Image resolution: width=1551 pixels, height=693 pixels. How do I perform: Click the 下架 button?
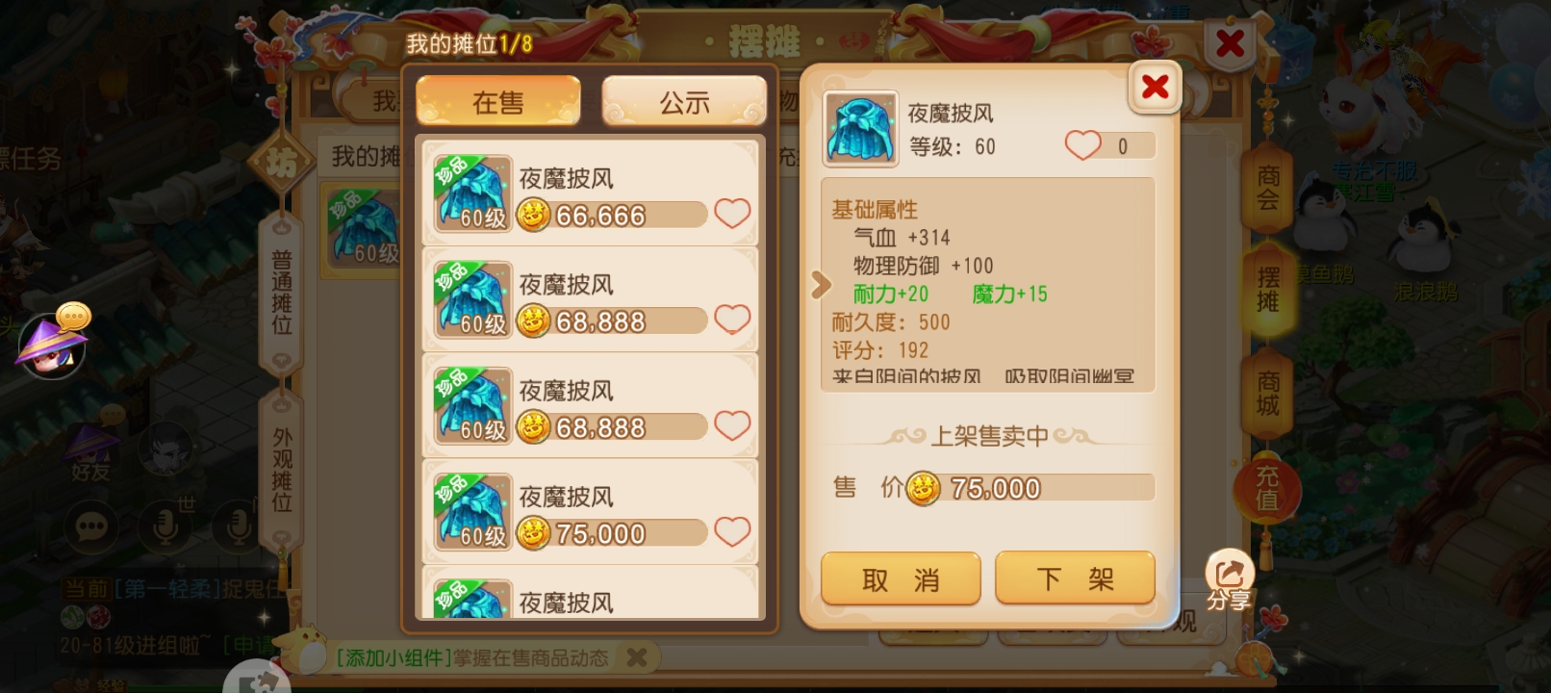coord(1075,578)
